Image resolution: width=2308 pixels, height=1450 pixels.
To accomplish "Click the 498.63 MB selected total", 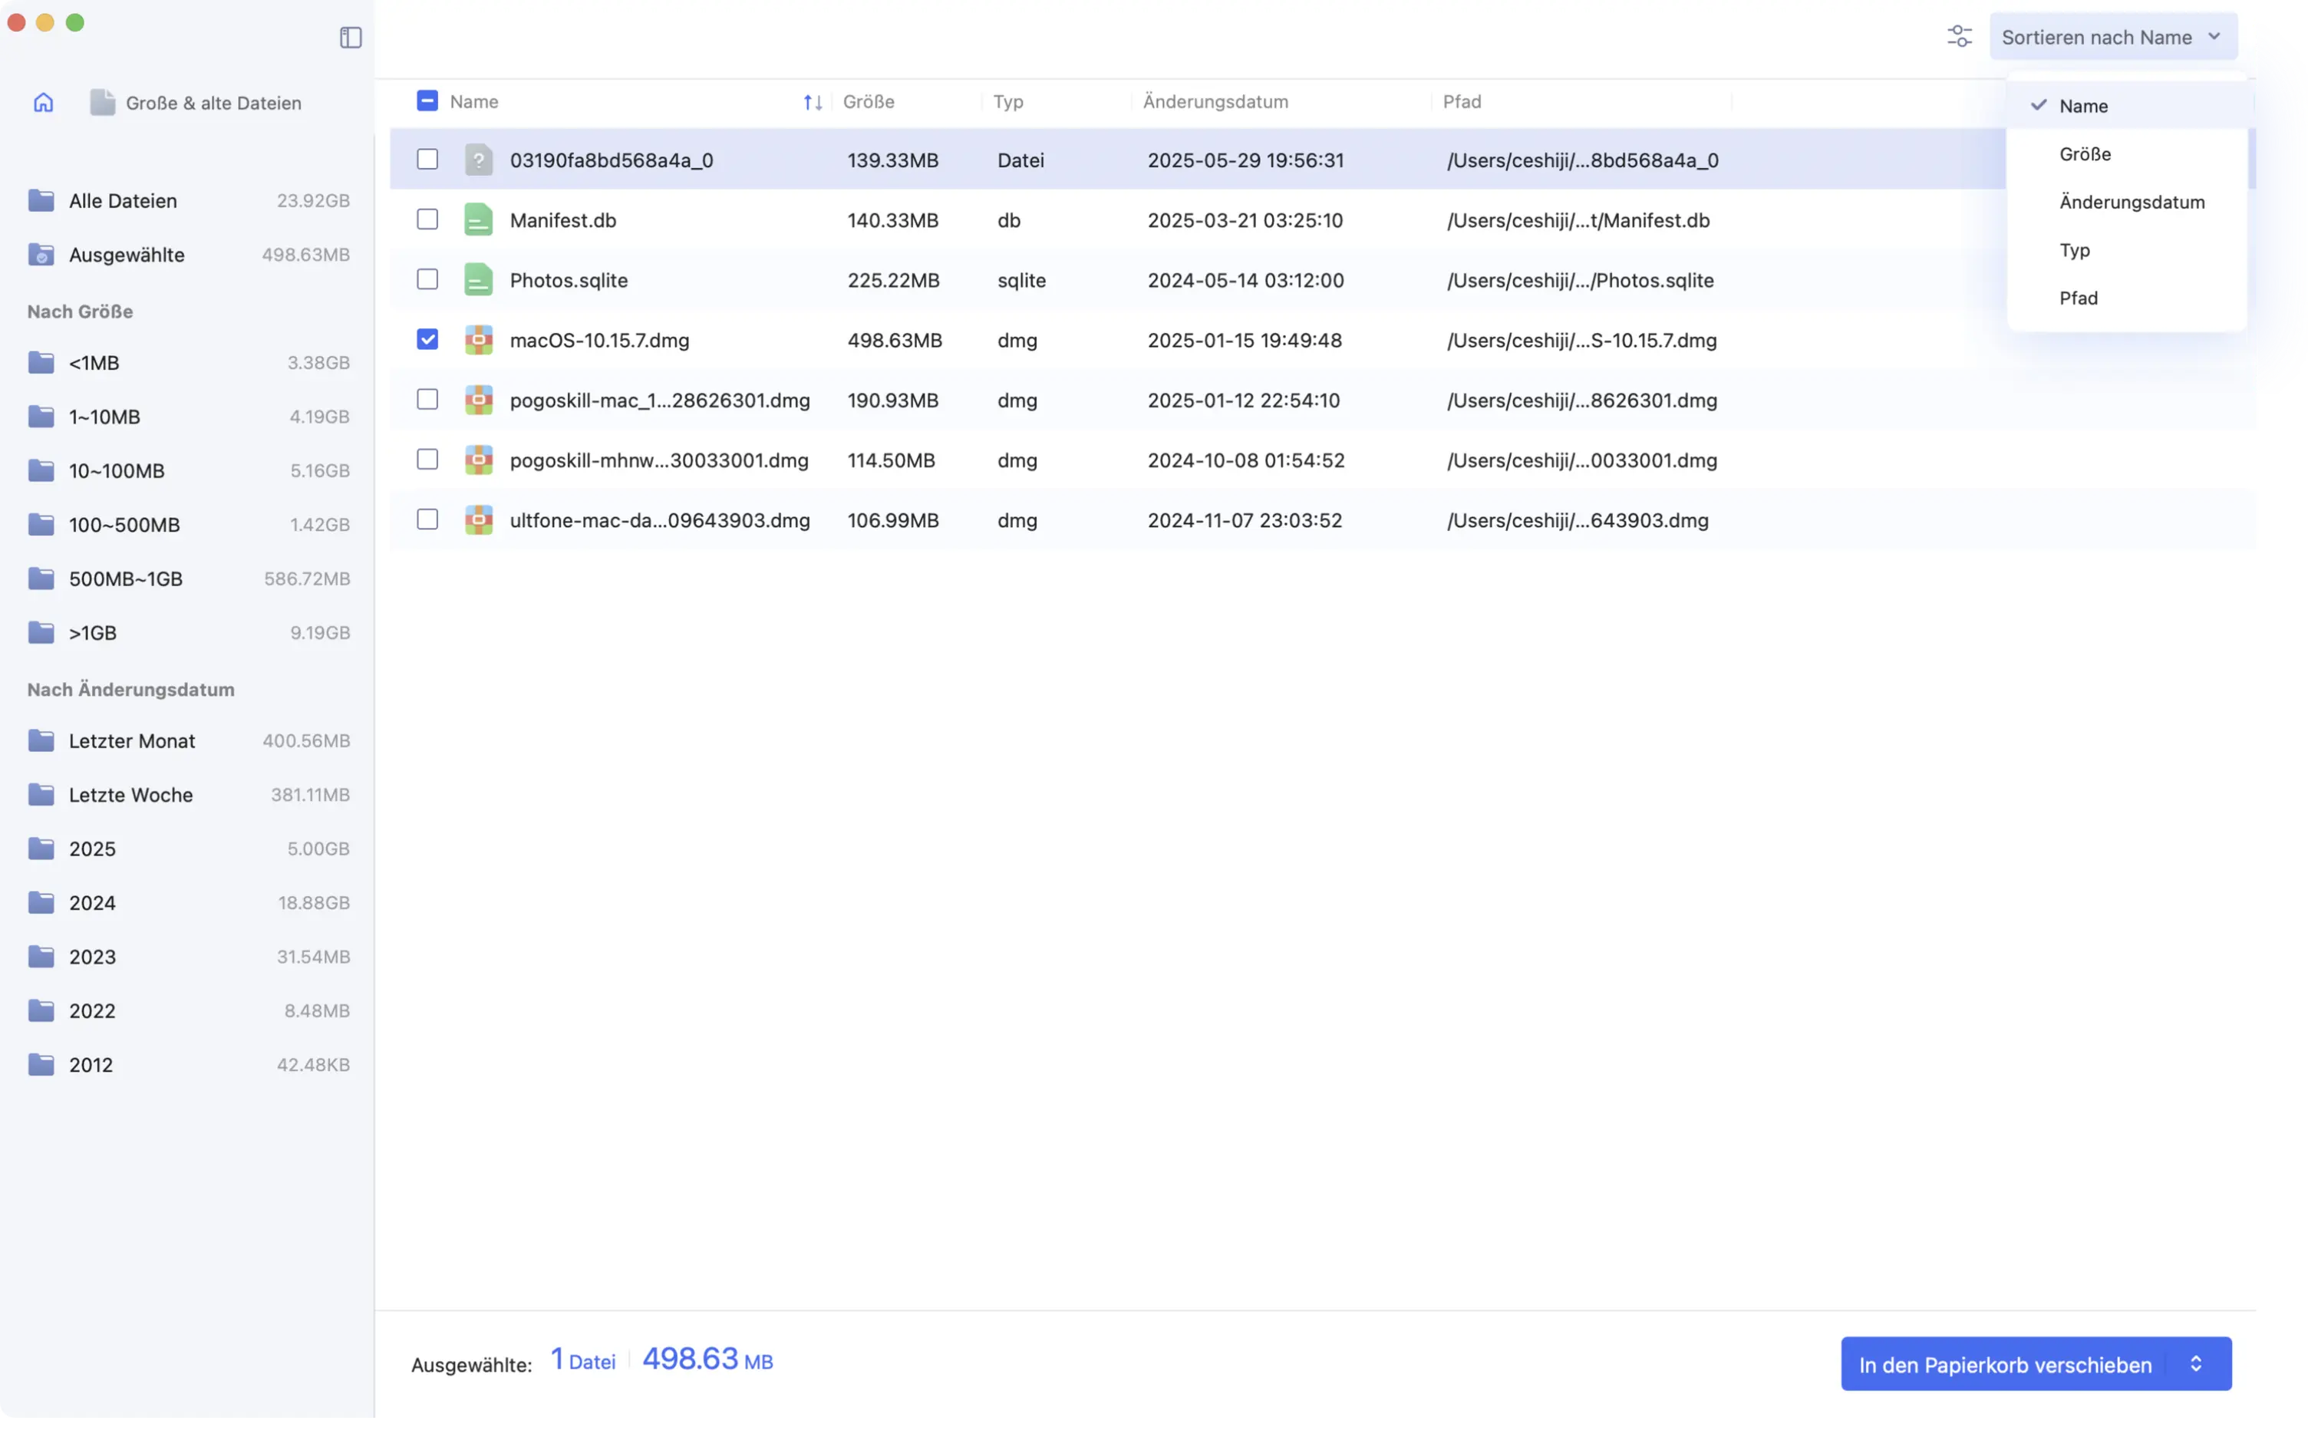I will point(707,1359).
